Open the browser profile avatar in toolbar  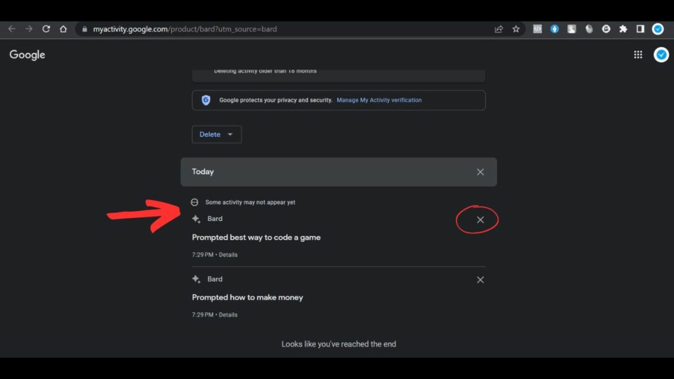pos(658,29)
